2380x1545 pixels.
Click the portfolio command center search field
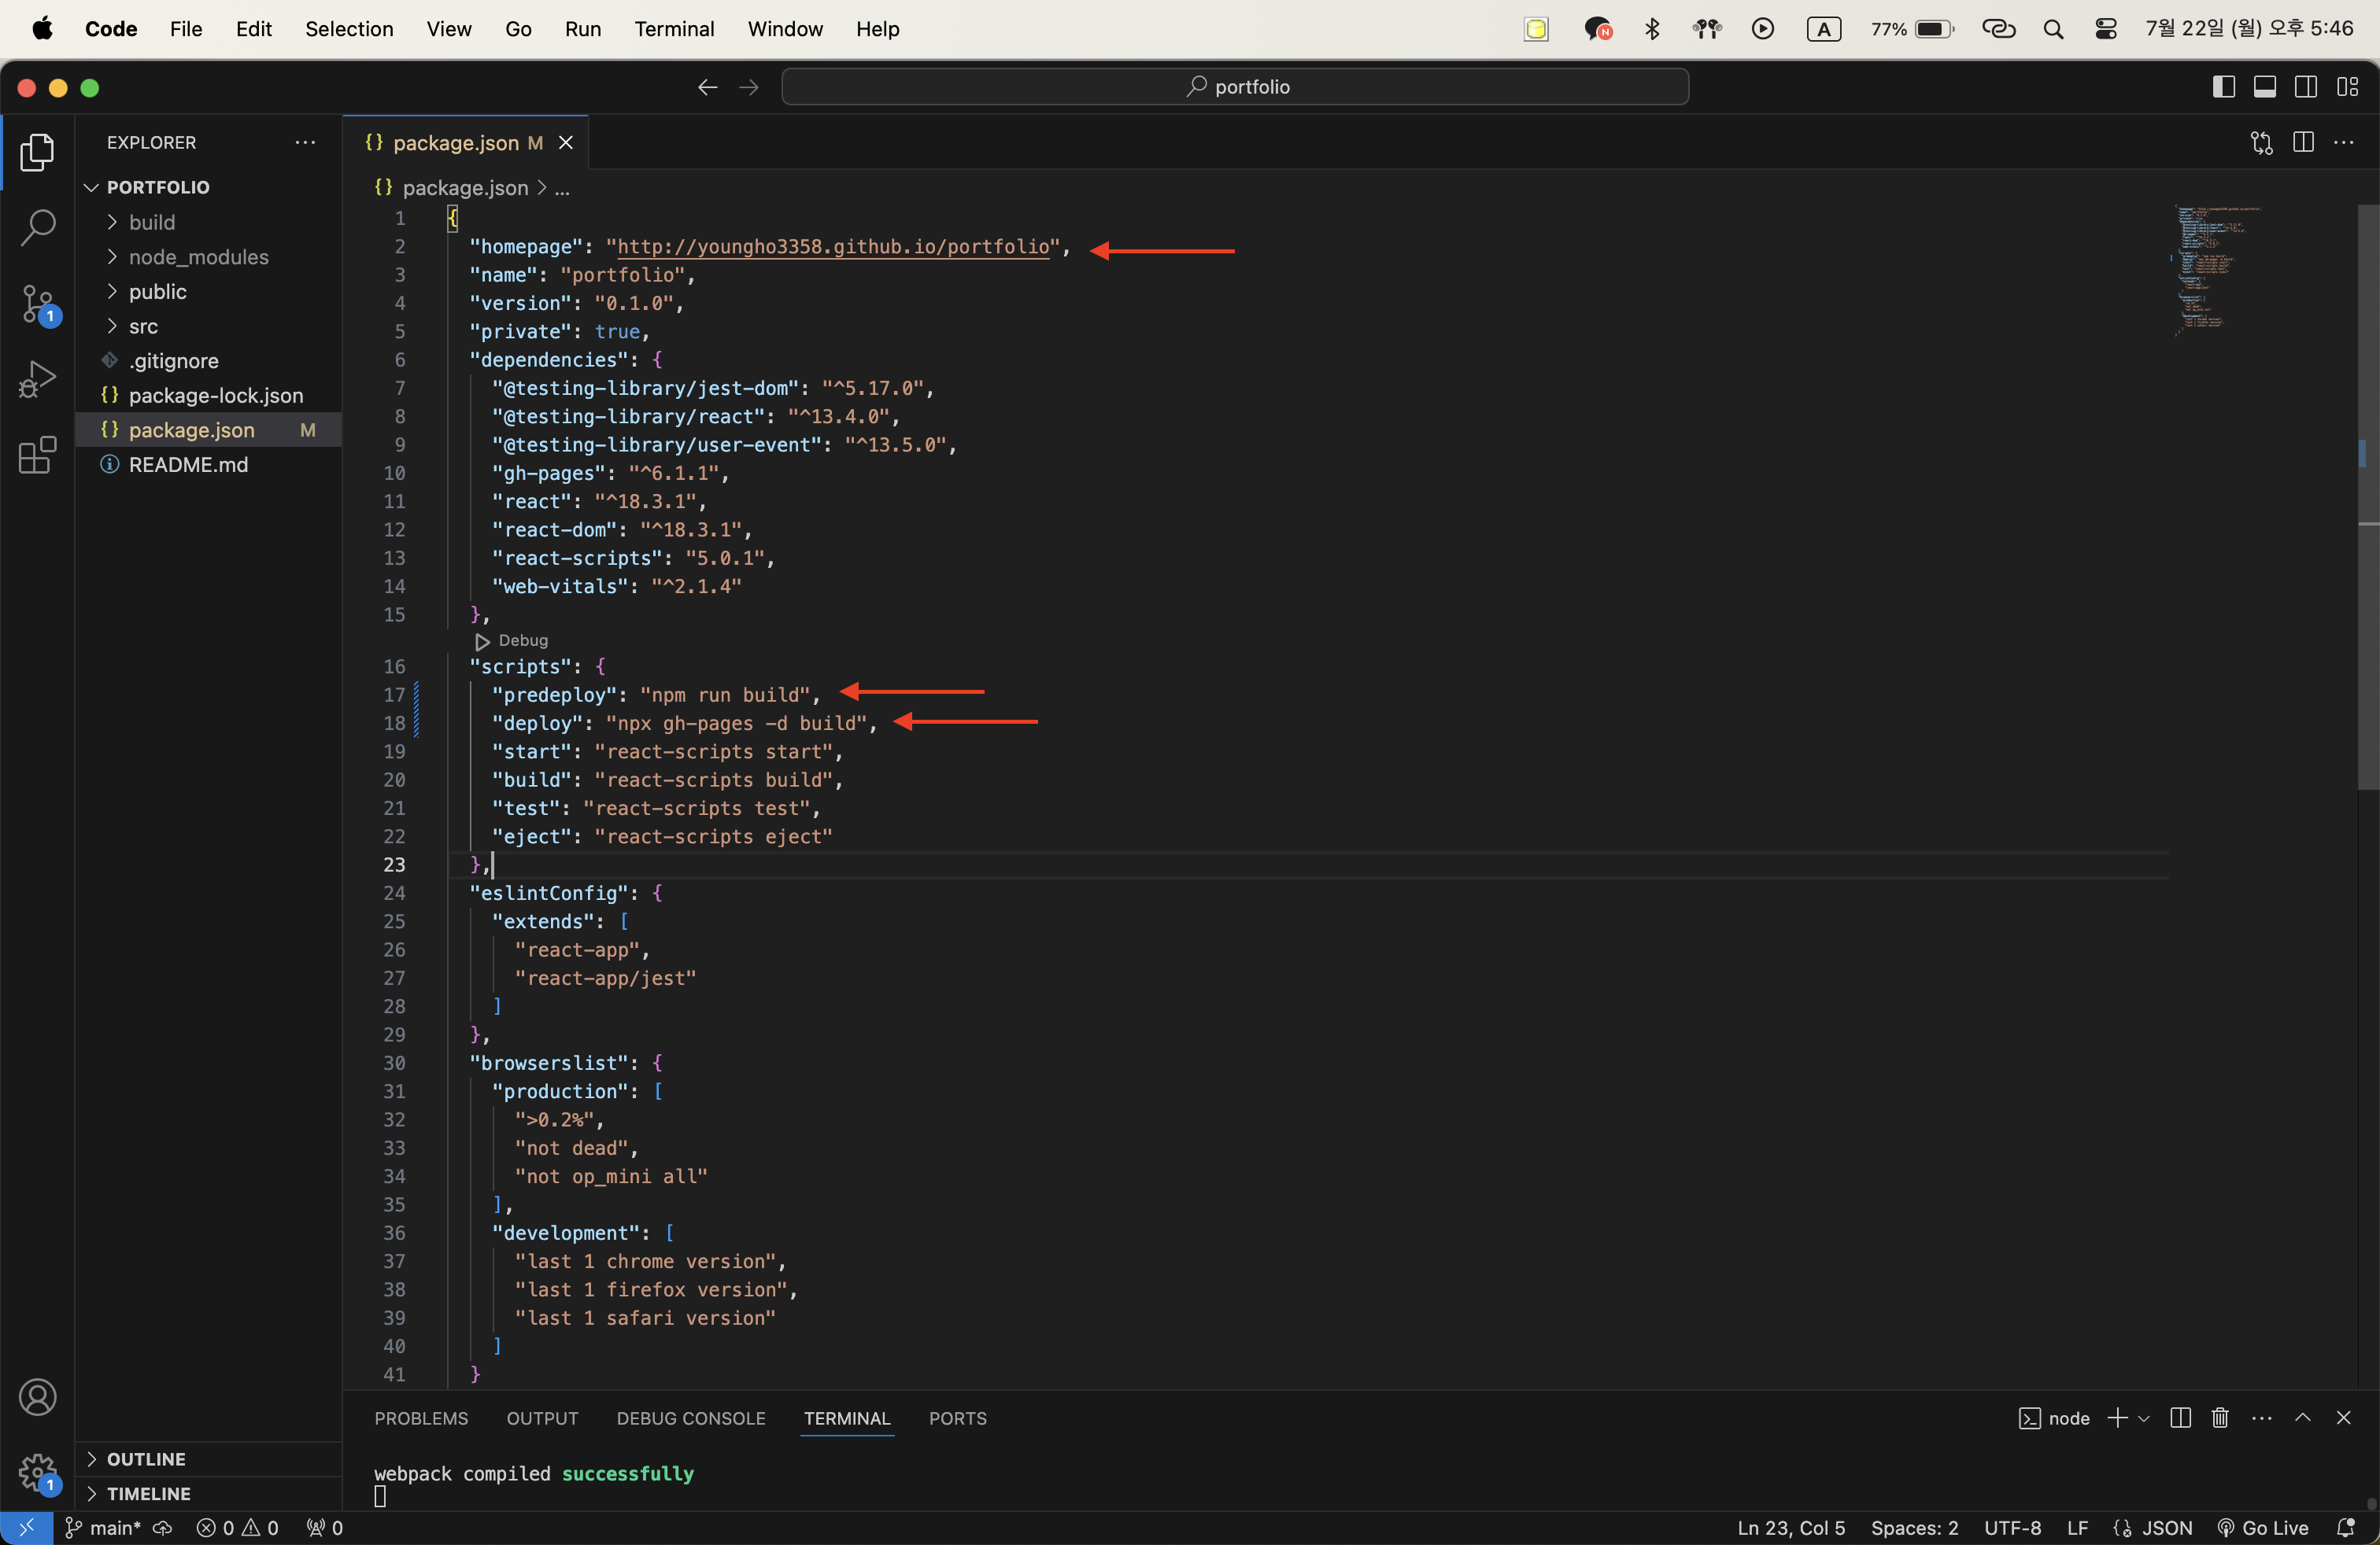(x=1236, y=87)
